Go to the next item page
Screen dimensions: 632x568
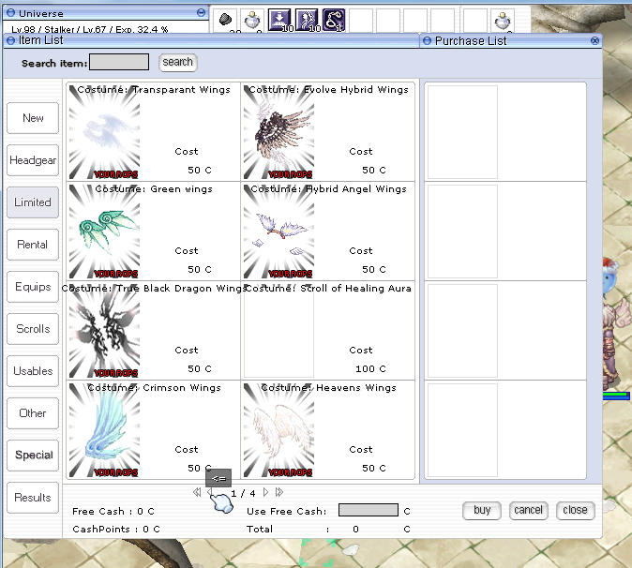tap(265, 492)
